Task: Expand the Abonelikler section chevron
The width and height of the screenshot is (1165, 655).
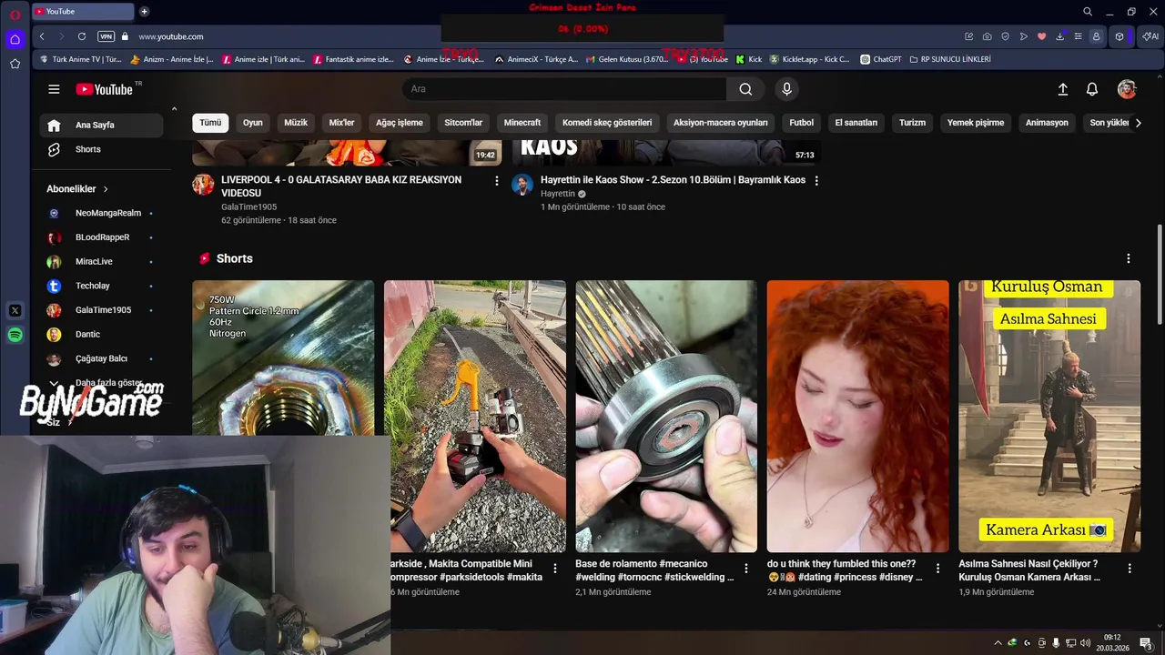Action: 106,189
